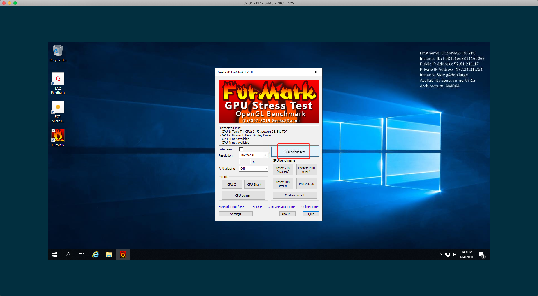Launch Internet Explorer from the taskbar

pyautogui.click(x=96, y=255)
